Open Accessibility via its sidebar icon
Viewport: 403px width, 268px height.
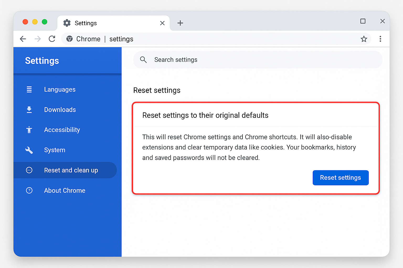click(x=29, y=130)
